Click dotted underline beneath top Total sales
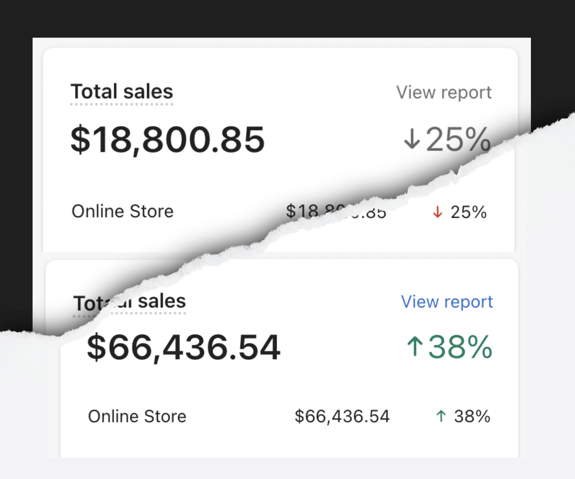The width and height of the screenshot is (575, 479). tap(122, 104)
